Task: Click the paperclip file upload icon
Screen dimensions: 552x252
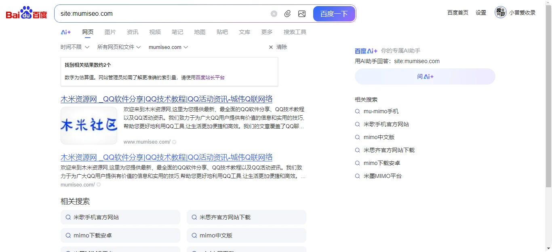Action: (x=287, y=14)
